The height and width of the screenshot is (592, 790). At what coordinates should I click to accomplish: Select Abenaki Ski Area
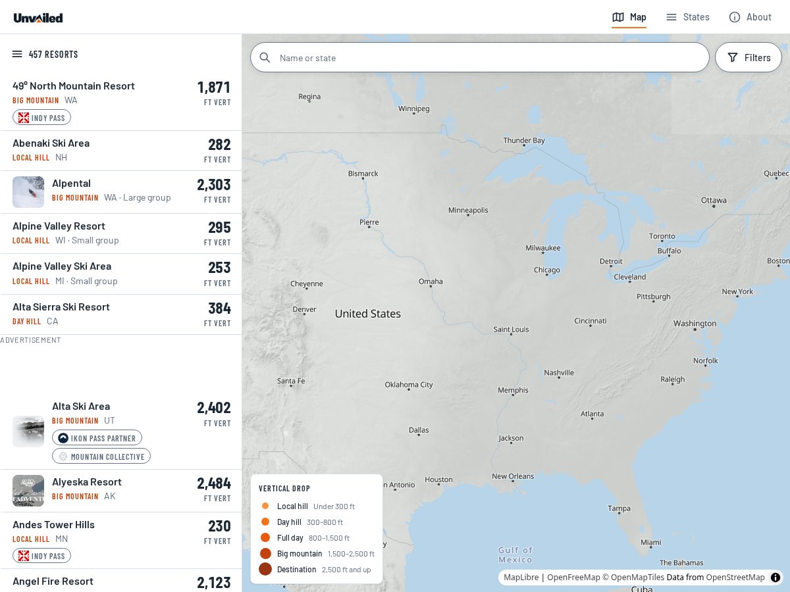click(51, 143)
